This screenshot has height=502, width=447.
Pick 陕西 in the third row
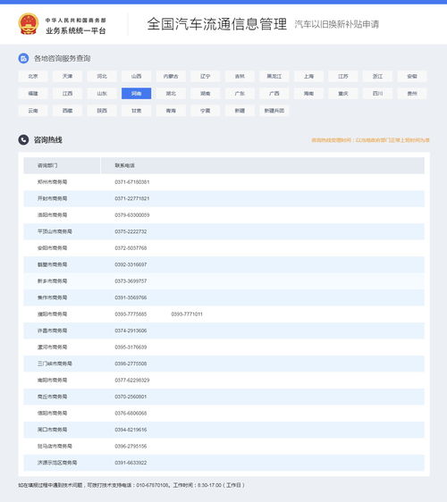pos(102,111)
